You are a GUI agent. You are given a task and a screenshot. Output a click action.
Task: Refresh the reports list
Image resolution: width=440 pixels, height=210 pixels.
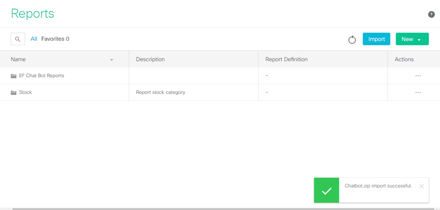pyautogui.click(x=352, y=40)
